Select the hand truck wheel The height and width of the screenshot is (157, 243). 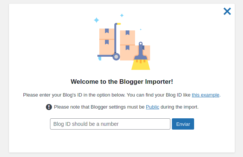[116, 57]
